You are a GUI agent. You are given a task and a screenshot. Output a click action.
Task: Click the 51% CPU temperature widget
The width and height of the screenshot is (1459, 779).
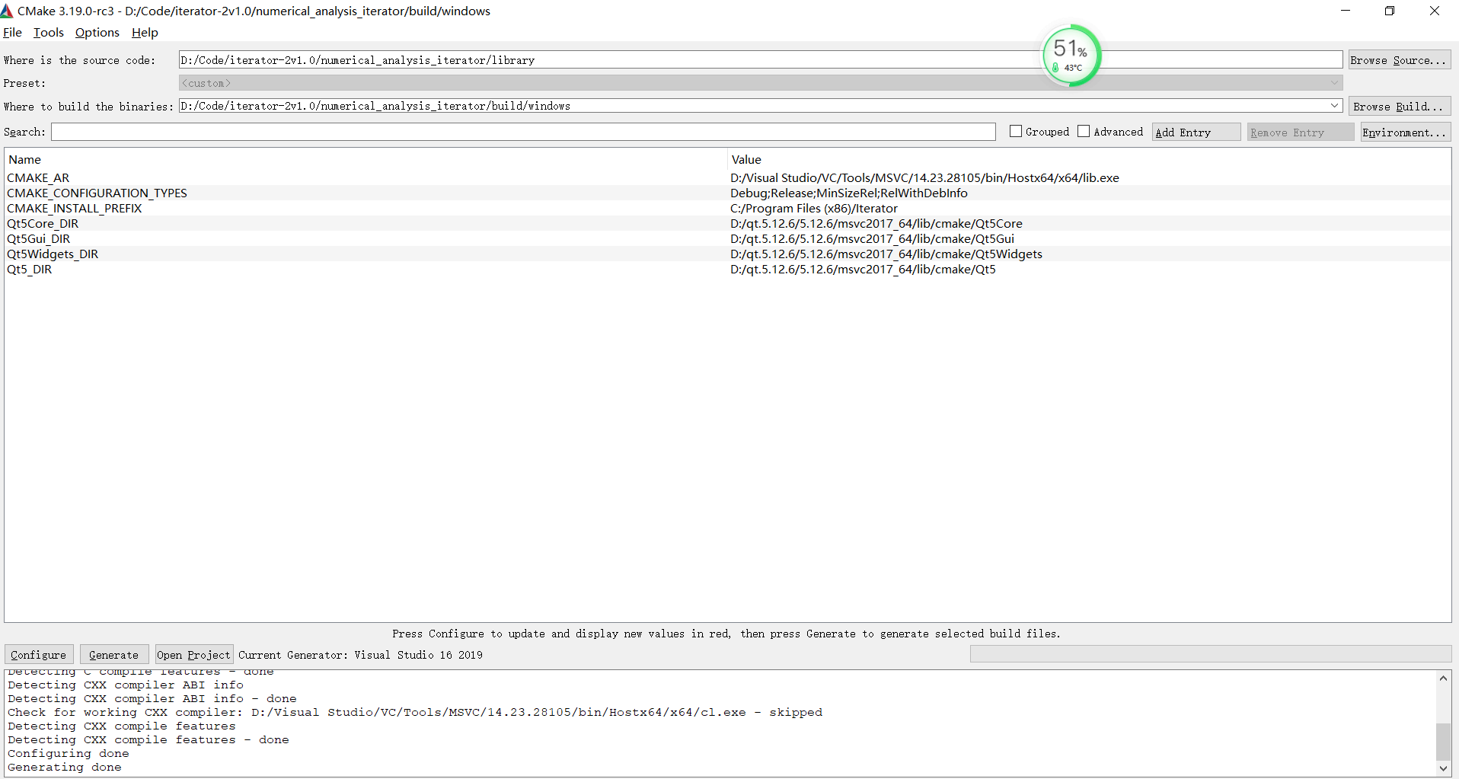tap(1071, 56)
